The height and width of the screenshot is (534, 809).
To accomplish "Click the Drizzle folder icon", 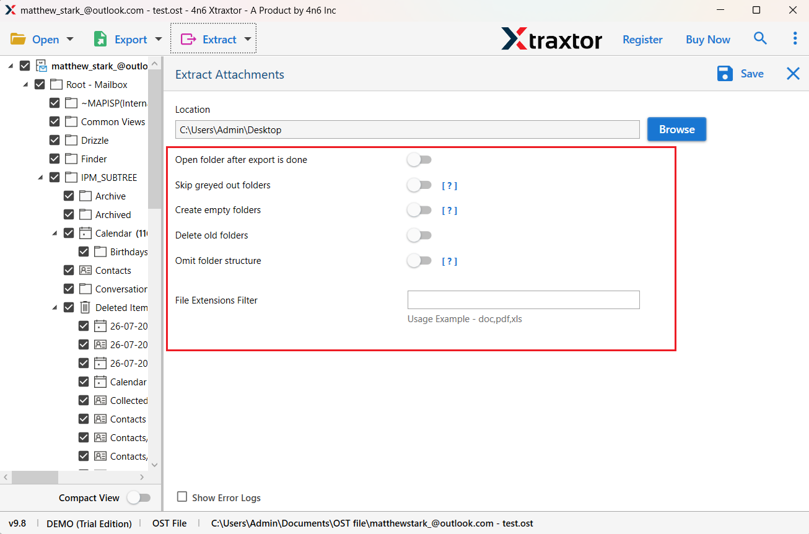I will pos(71,140).
